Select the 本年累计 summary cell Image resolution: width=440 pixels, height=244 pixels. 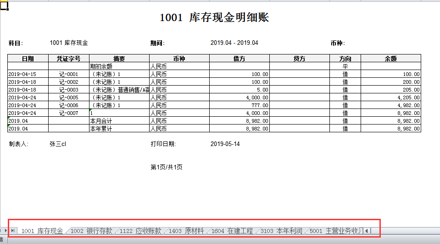(119, 129)
